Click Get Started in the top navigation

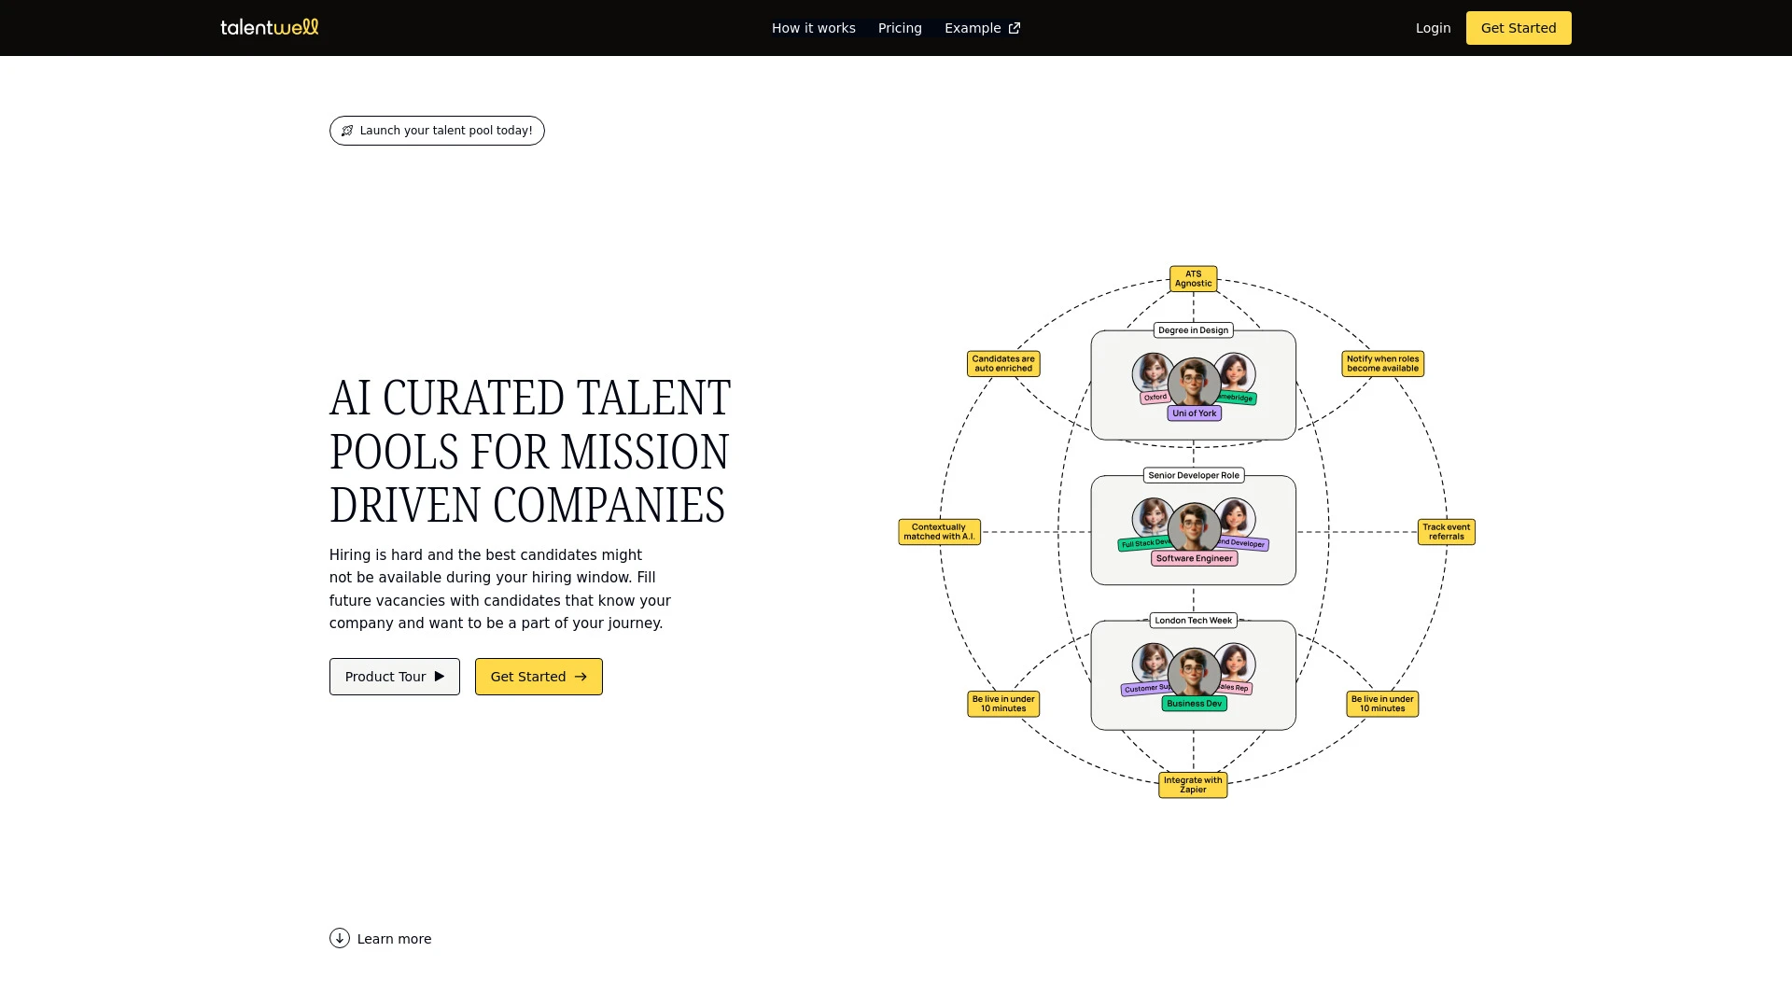tap(1519, 28)
